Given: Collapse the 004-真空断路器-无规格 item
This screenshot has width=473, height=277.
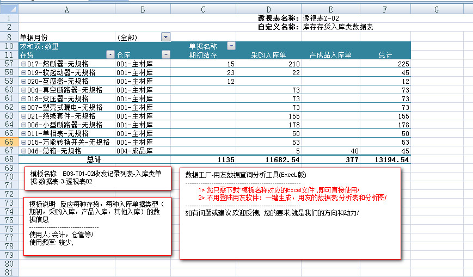Looking at the screenshot, I should click(23, 90).
